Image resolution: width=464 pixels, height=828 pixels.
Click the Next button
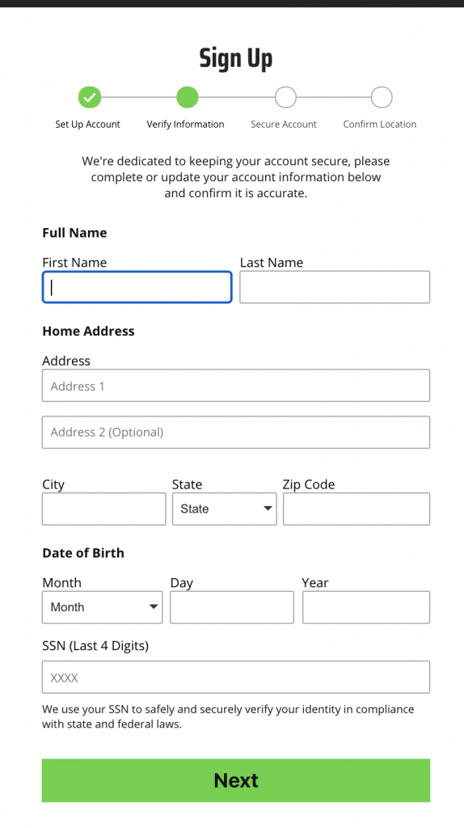(x=236, y=780)
